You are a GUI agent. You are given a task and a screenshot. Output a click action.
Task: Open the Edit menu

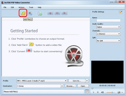[12, 7]
